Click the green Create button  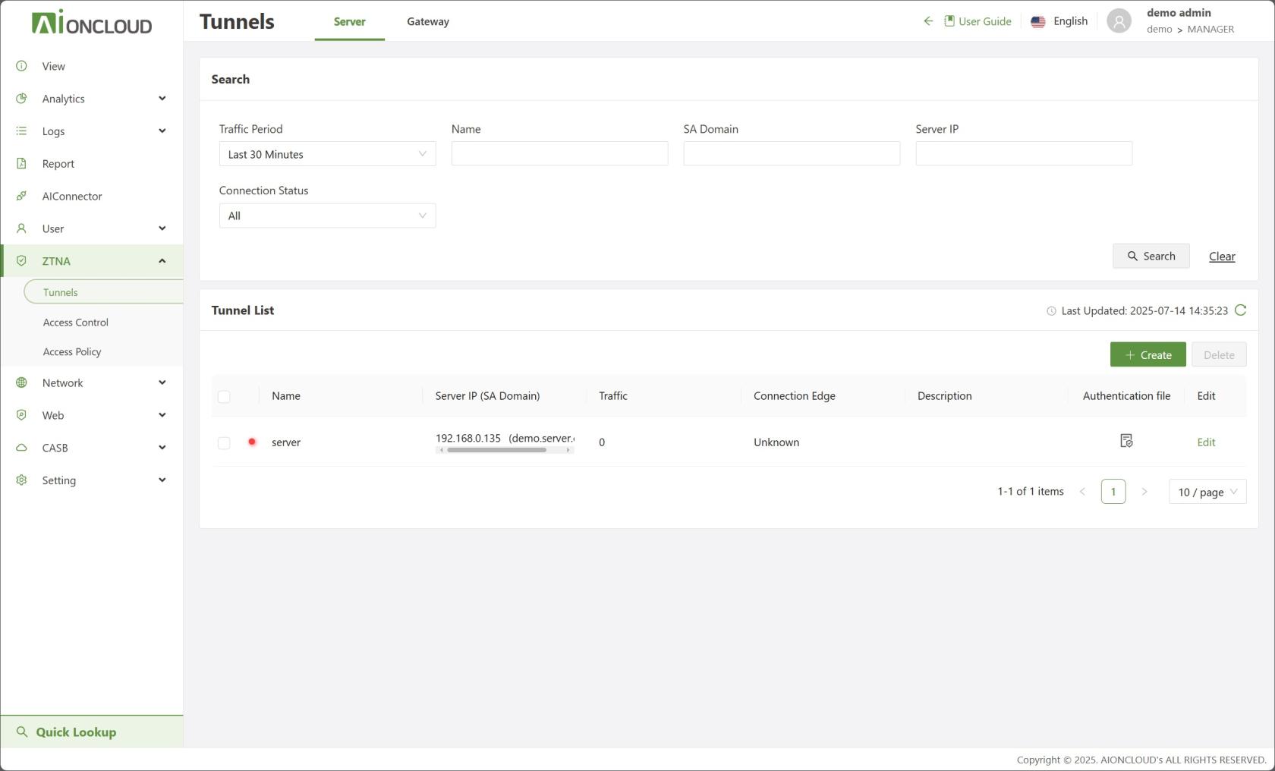pos(1147,354)
